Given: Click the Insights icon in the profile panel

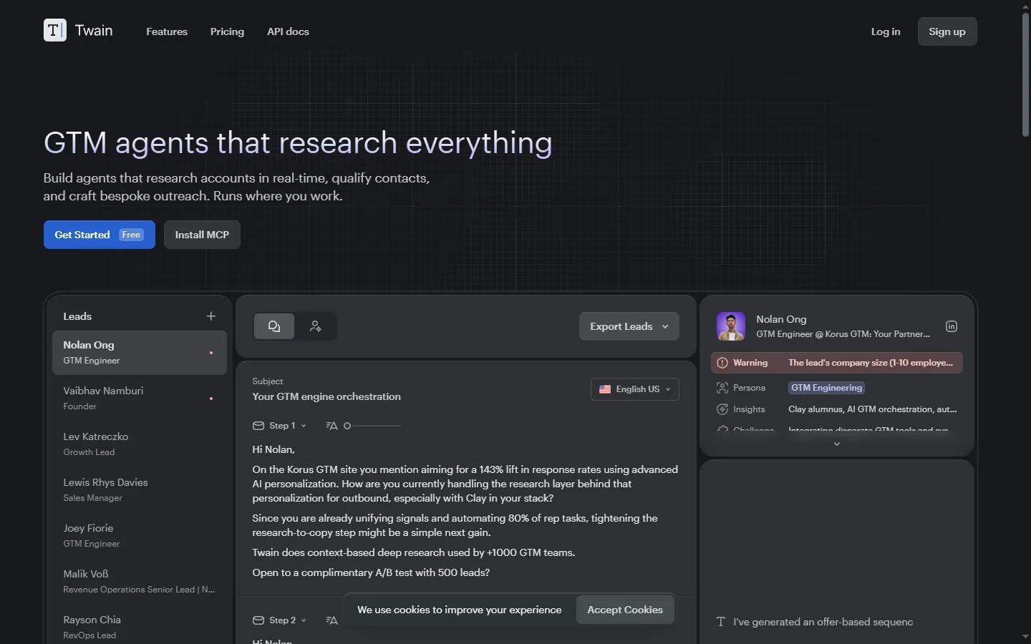Looking at the screenshot, I should (x=722, y=409).
